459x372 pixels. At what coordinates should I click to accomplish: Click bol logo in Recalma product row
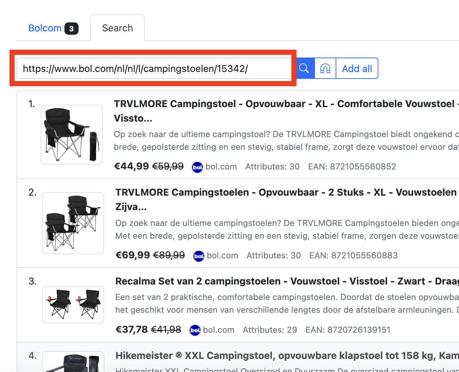coord(195,330)
